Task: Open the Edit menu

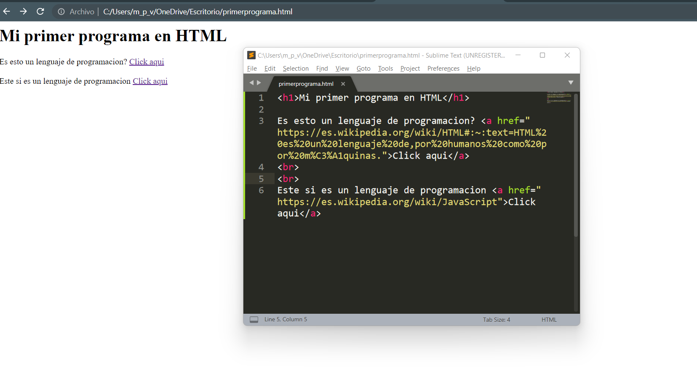Action: point(270,69)
